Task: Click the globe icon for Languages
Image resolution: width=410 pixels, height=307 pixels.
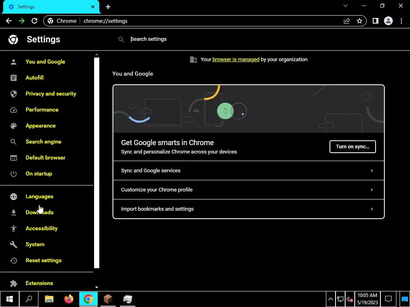Action: (x=14, y=197)
